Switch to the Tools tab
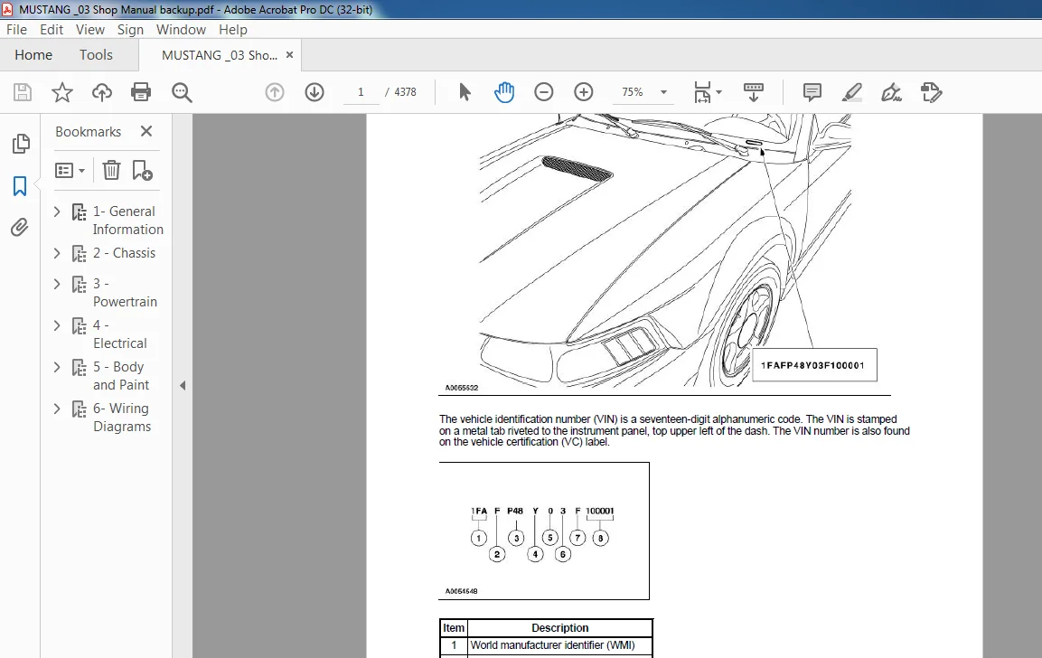The image size is (1042, 658). pos(96,54)
